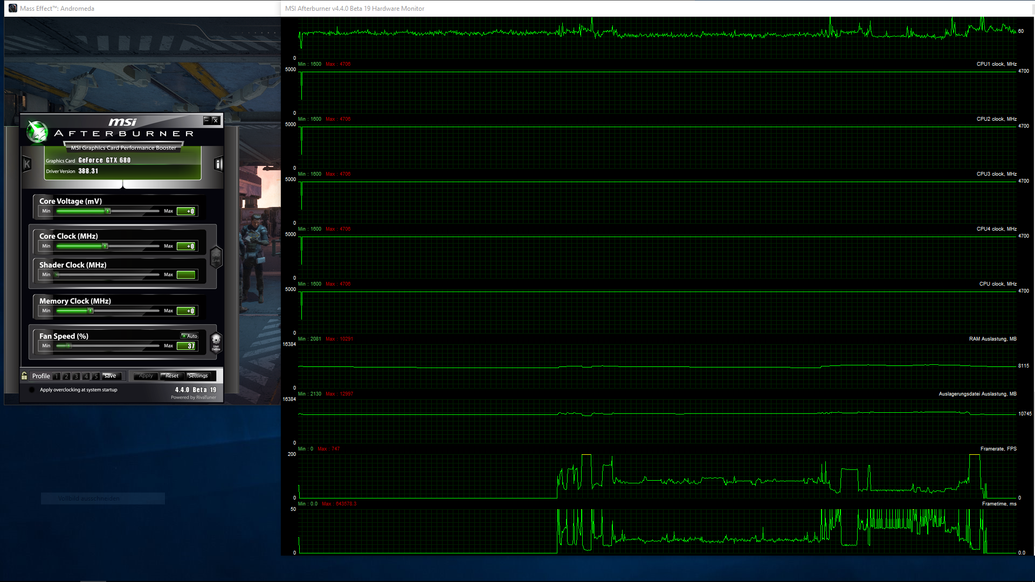Image resolution: width=1035 pixels, height=582 pixels.
Task: Click the fan User Define icon
Action: click(216, 342)
